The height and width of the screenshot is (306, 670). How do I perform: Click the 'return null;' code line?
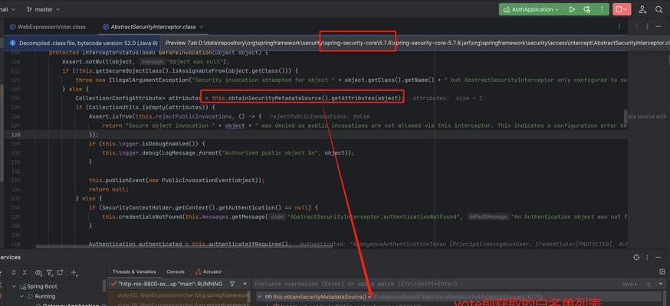click(109, 189)
